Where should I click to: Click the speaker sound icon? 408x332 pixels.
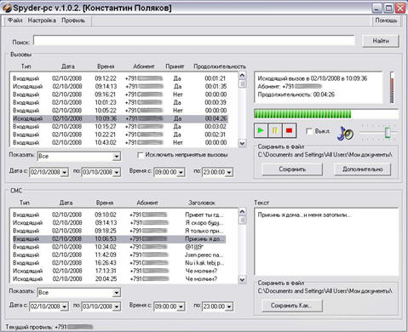click(345, 134)
